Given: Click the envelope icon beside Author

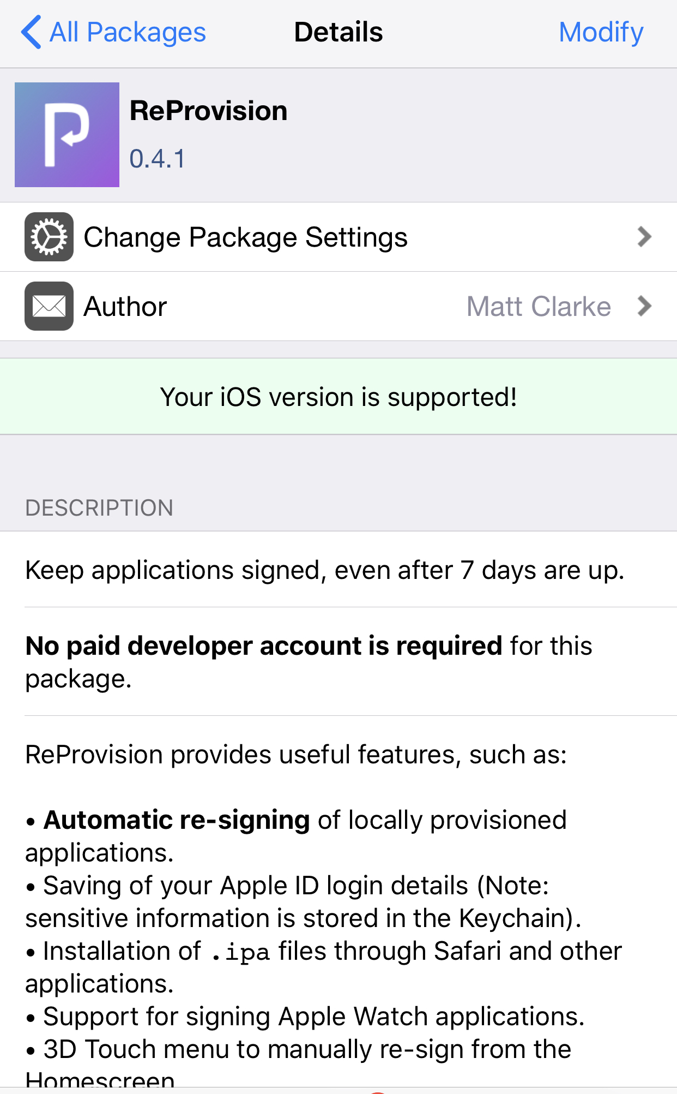Looking at the screenshot, I should click(49, 306).
